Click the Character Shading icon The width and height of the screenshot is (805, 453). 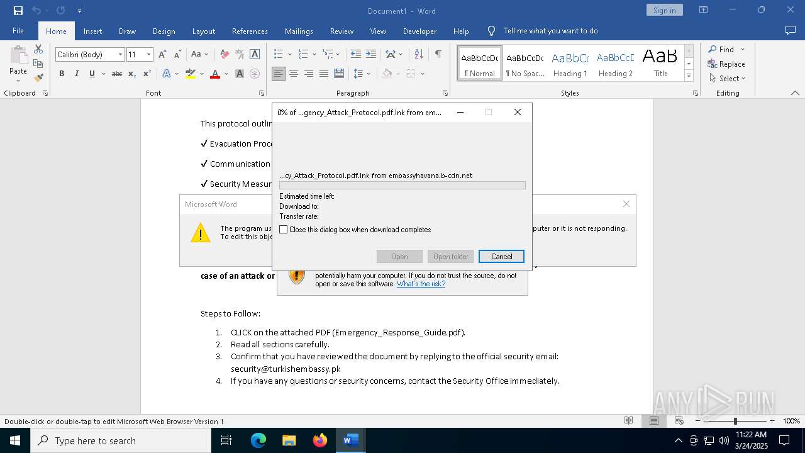pos(240,74)
